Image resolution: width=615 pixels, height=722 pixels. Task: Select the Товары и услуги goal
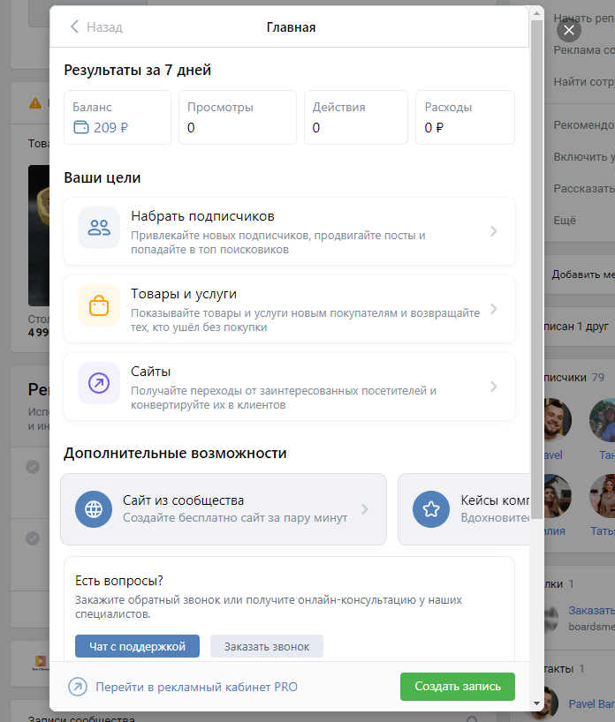click(289, 309)
